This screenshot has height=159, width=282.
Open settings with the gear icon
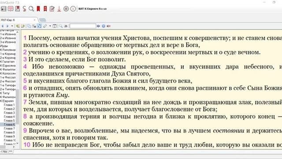coord(66,9)
